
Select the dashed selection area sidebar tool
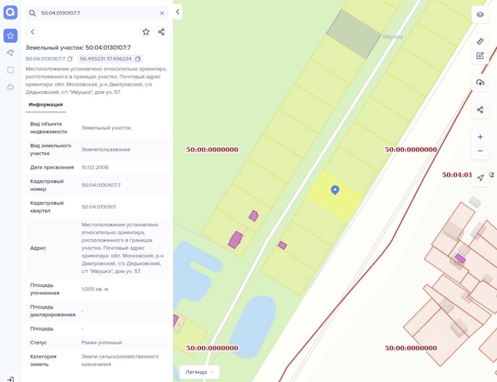click(x=10, y=70)
